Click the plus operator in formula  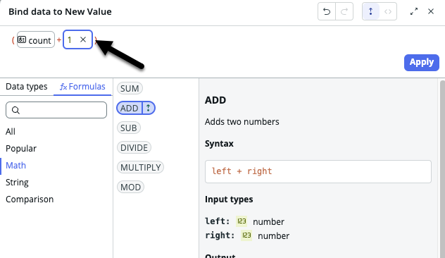pos(59,39)
